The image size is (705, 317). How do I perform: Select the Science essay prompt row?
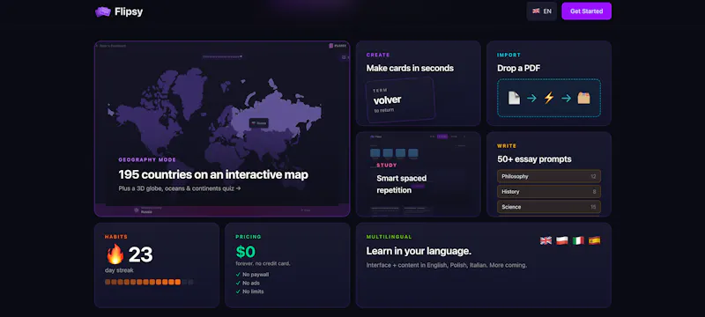(x=548, y=207)
